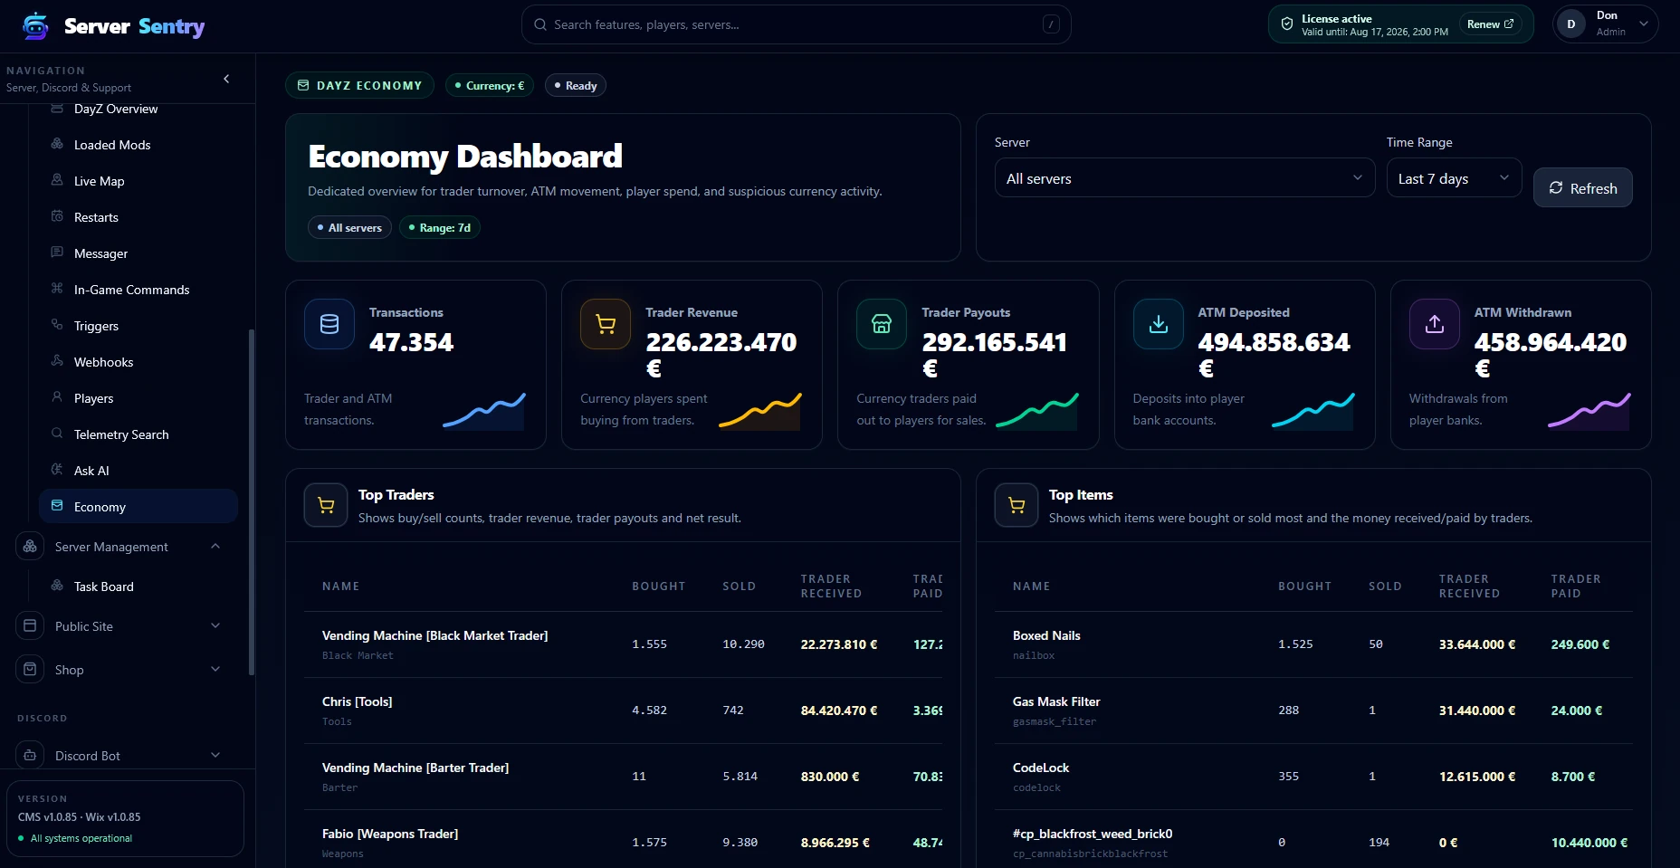
Task: Click the All servers filter chip
Action: [349, 227]
